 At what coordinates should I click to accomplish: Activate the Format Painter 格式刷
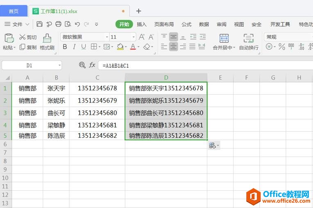click(47, 42)
